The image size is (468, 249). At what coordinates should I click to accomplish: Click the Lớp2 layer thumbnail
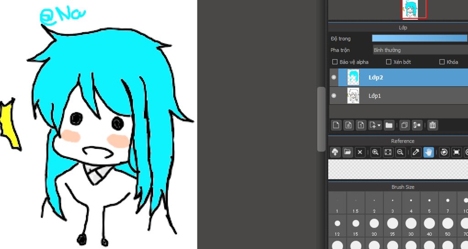click(353, 77)
